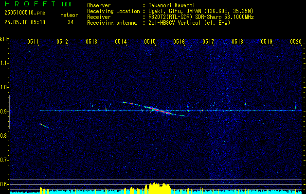Click the R820T2(RTL-SDR) receiver text
The image size is (306, 194).
click(201, 17)
